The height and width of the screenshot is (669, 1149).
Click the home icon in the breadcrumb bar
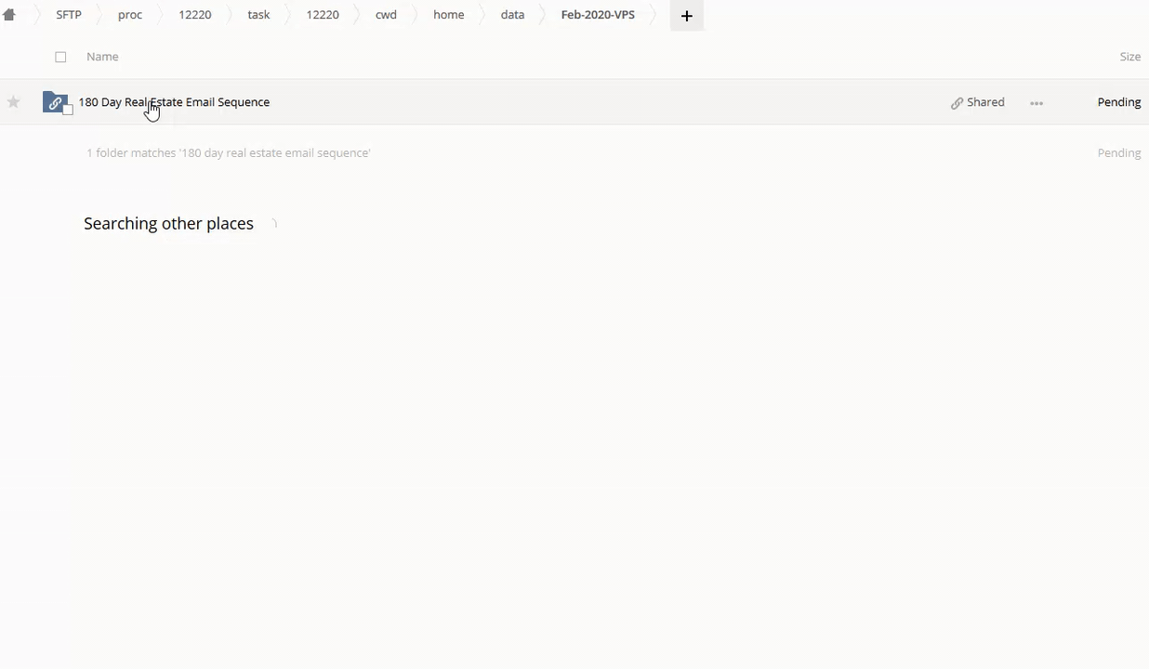click(9, 15)
